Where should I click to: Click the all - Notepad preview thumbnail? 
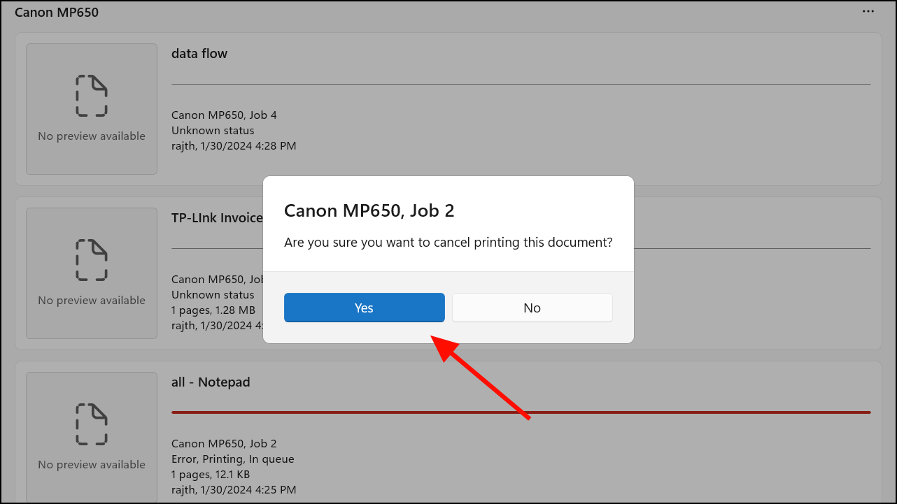[x=92, y=436]
